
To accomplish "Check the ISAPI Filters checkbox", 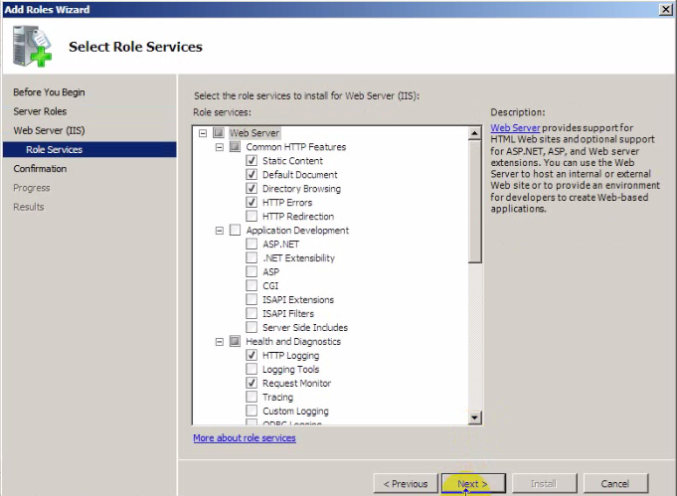I will (252, 313).
